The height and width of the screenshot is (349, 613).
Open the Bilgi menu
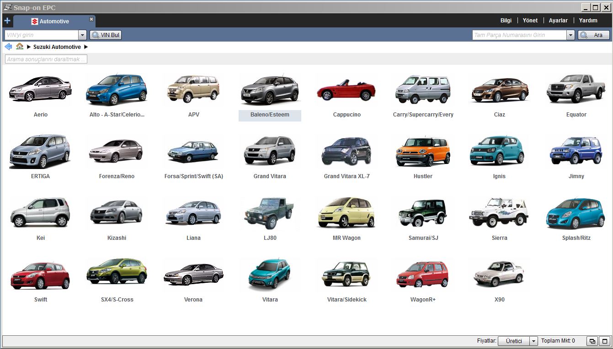506,21
